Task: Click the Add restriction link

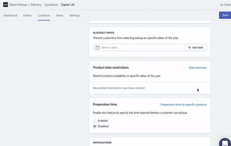Action: (197, 68)
